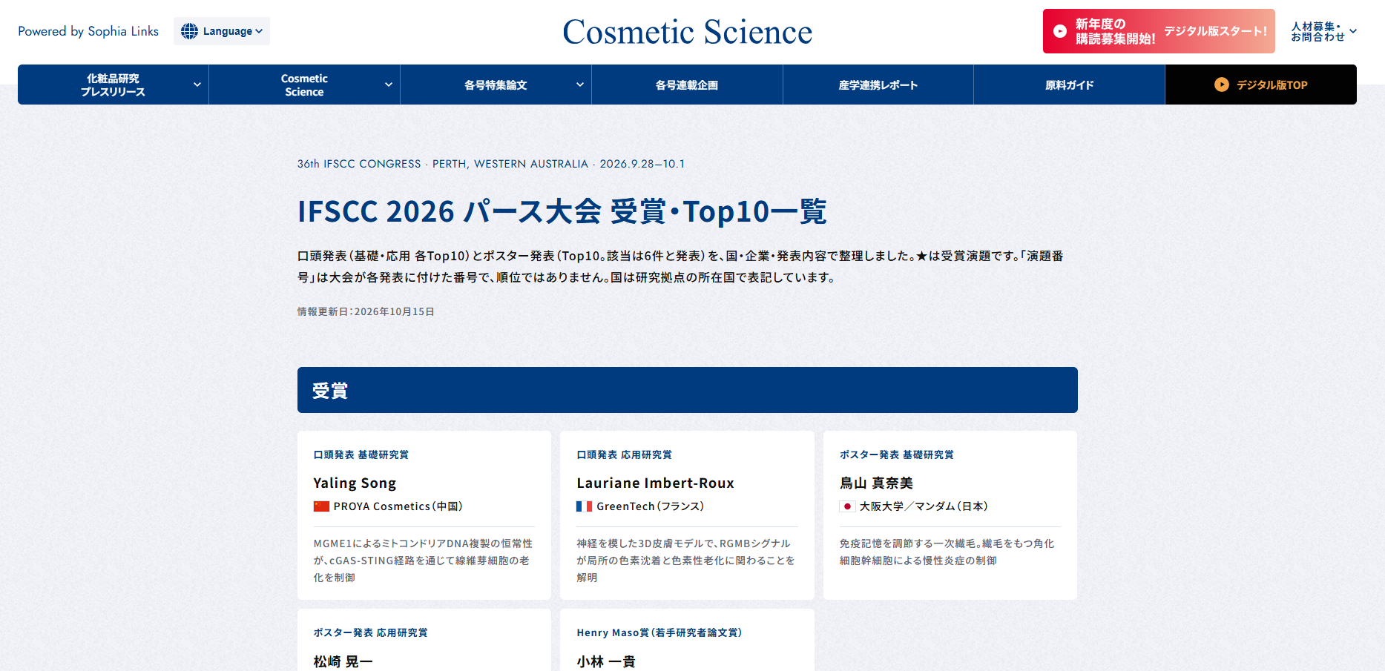Click the 新年度の購読募集開始 red banner
1385x671 pixels.
click(x=1159, y=31)
